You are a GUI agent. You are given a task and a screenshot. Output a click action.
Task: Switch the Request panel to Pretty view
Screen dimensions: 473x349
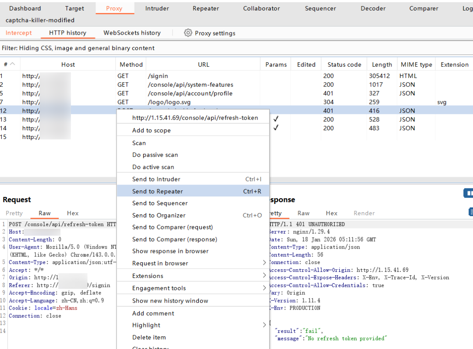pyautogui.click(x=14, y=213)
